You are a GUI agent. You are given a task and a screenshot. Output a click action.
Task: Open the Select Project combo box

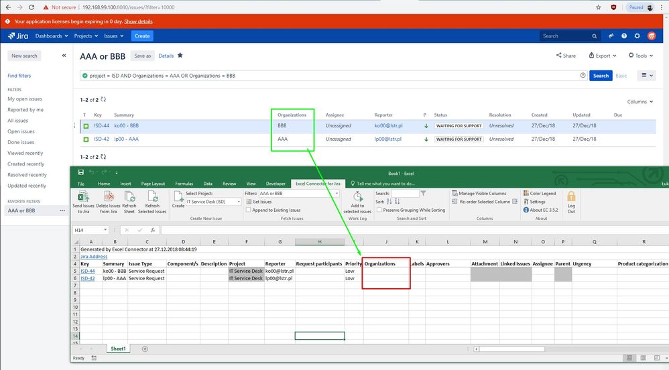coord(213,202)
